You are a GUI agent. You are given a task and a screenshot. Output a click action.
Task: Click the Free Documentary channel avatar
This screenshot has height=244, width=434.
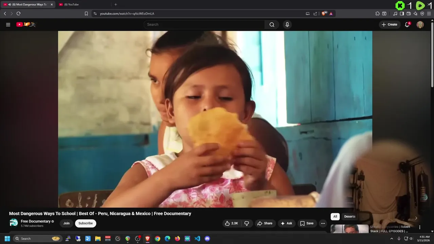click(x=14, y=223)
